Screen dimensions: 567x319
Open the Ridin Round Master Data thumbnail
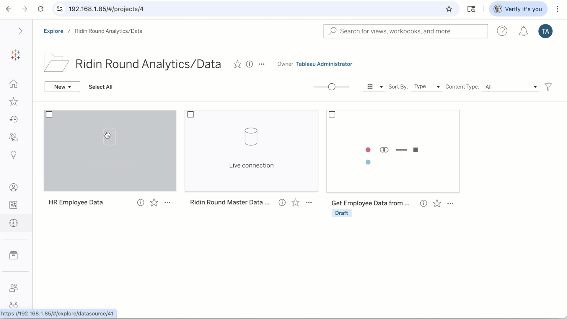coord(251,151)
